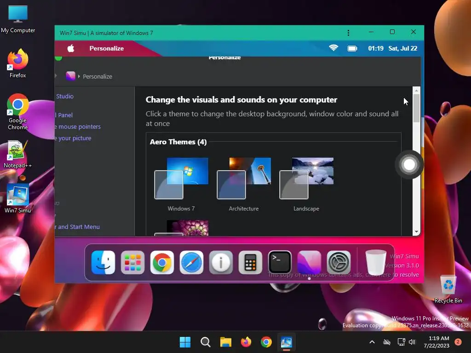Open Windows Start button on taskbar
This screenshot has height=353, width=471.
pos(185,342)
